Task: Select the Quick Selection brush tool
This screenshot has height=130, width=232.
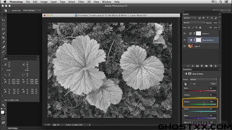Action: point(4,33)
